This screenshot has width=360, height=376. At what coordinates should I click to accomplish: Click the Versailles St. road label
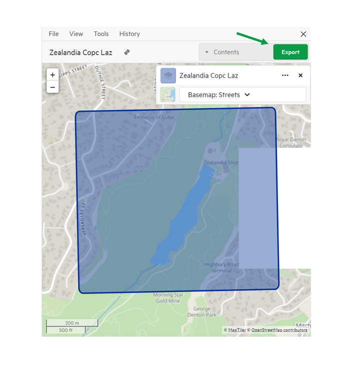(x=83, y=219)
